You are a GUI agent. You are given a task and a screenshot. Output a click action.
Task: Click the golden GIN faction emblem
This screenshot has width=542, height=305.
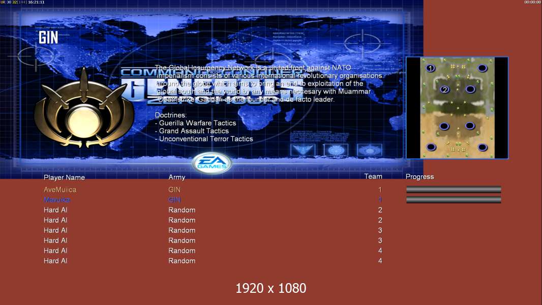pyautogui.click(x=84, y=107)
